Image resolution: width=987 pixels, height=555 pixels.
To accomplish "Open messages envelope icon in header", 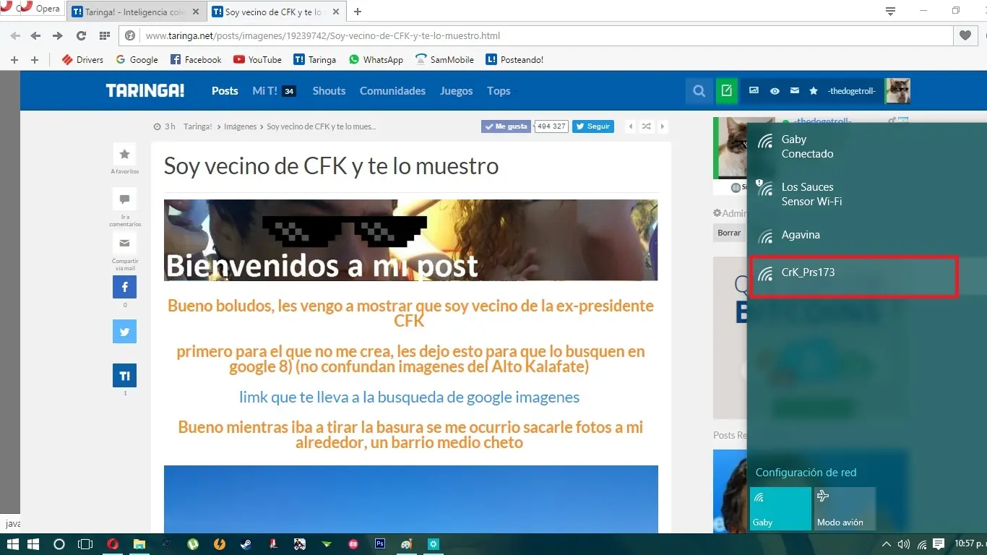I will click(795, 91).
